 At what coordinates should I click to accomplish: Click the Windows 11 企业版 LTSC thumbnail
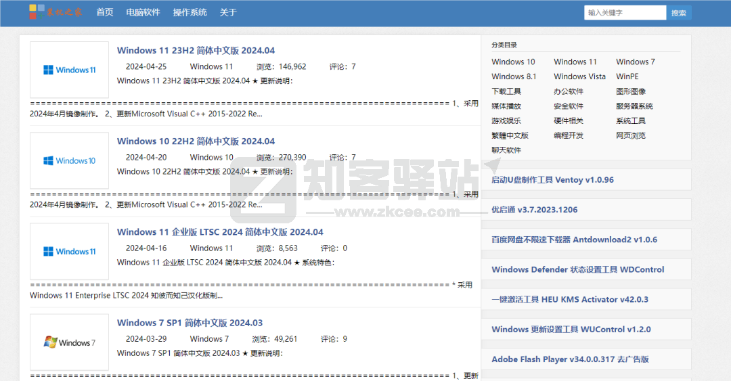pos(69,251)
